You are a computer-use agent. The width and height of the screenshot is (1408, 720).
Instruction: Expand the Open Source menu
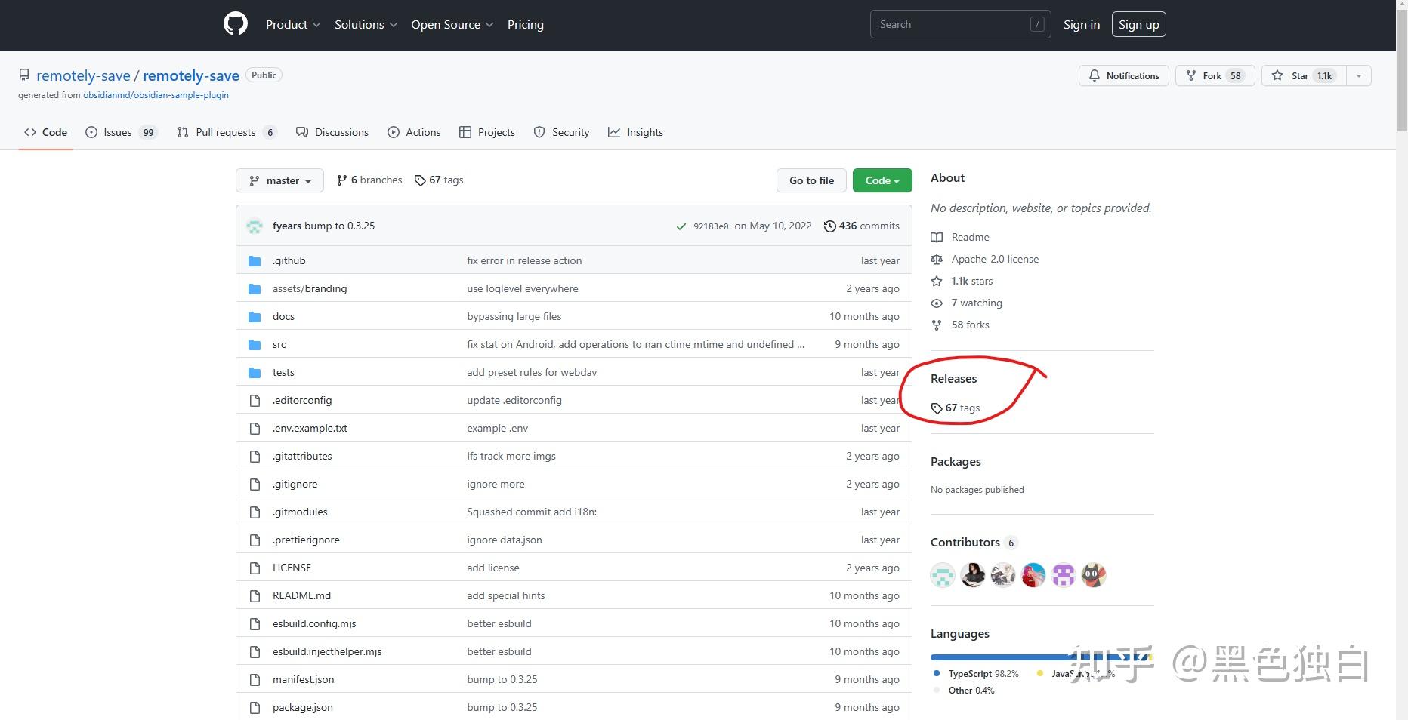point(452,24)
